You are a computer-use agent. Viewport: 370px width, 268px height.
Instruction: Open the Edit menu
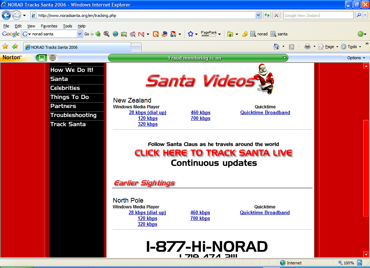tap(18, 26)
